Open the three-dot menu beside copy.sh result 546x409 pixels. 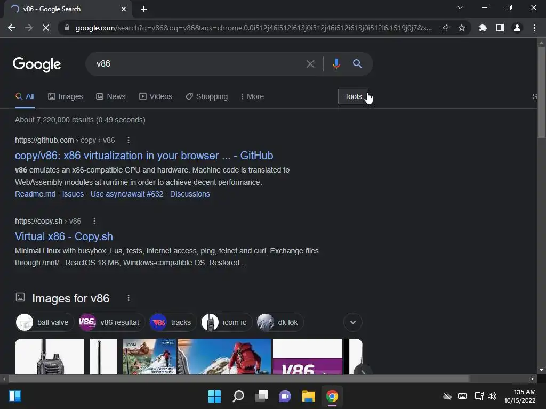click(x=94, y=221)
